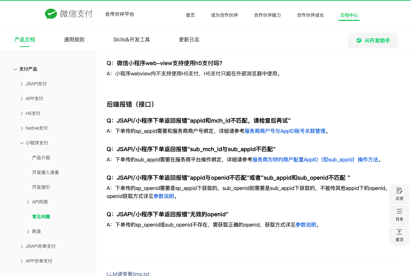Click the web-view支持使用h5支付 question heading
Image resolution: width=411 pixels, height=276 pixels.
point(164,63)
